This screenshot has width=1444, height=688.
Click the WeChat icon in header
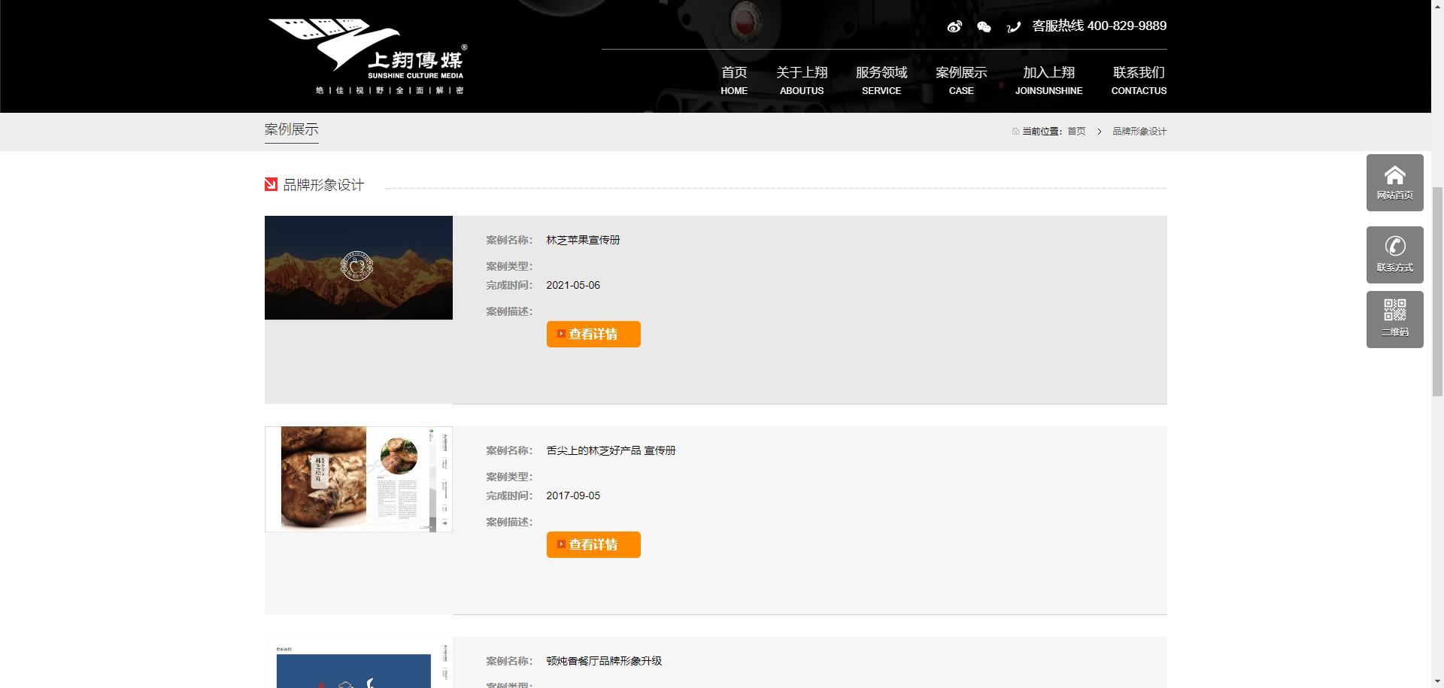[x=984, y=27]
